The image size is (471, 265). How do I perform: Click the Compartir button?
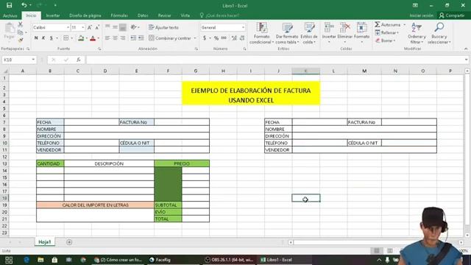click(x=452, y=15)
